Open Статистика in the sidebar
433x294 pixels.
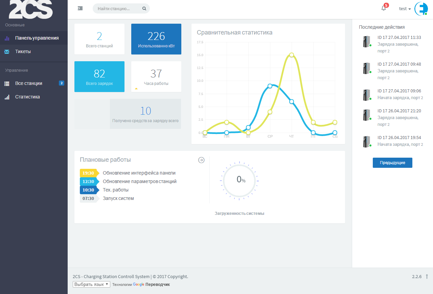click(x=34, y=97)
